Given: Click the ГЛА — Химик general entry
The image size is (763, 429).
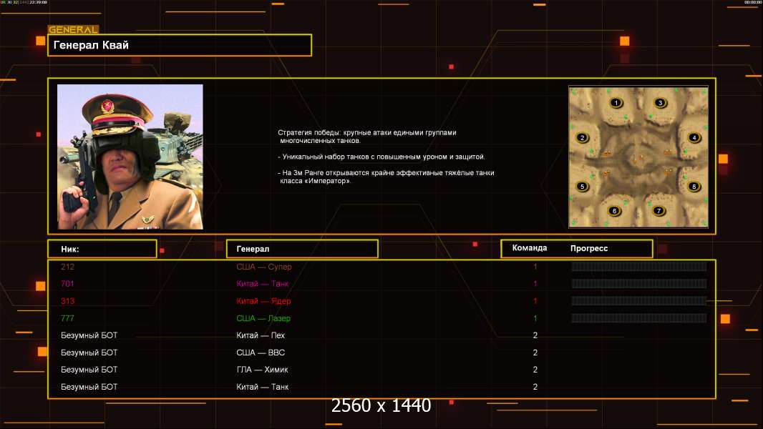Looking at the screenshot, I should coord(262,370).
